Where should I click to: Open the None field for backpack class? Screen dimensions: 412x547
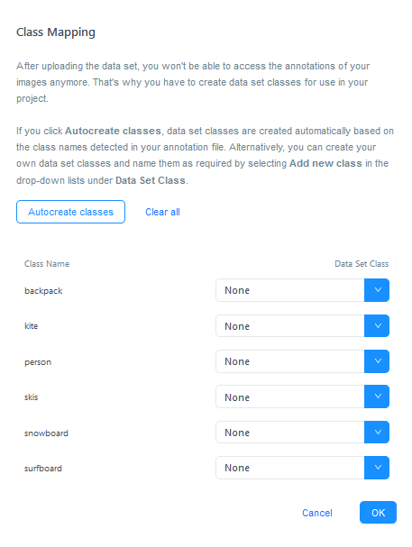(290, 290)
